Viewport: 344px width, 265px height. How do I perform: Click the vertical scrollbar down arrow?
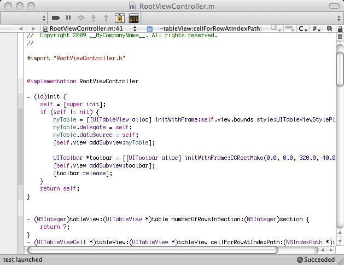click(x=340, y=241)
